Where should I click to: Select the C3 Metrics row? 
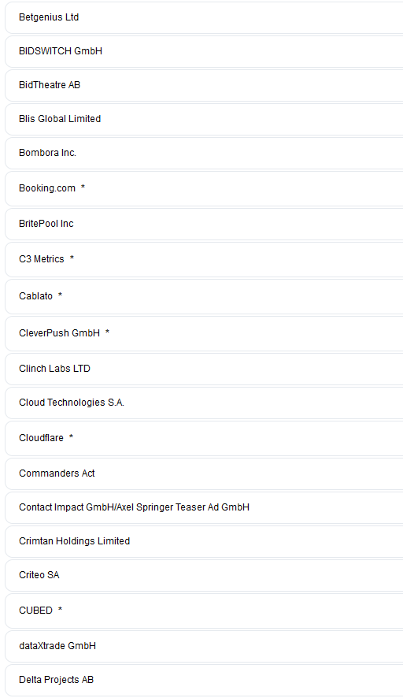(204, 259)
